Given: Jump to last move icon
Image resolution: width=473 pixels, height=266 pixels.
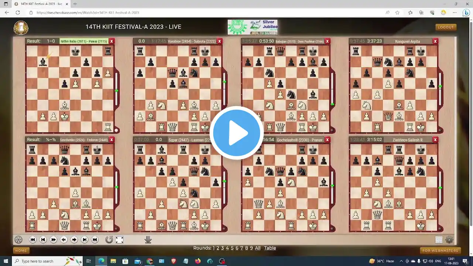Looking at the screenshot, I should pos(95,240).
